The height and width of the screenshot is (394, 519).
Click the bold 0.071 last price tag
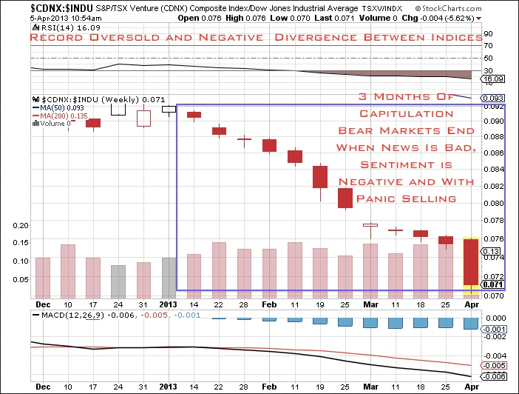493,284
